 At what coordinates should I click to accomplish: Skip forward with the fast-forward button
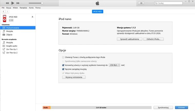pos(18,3)
